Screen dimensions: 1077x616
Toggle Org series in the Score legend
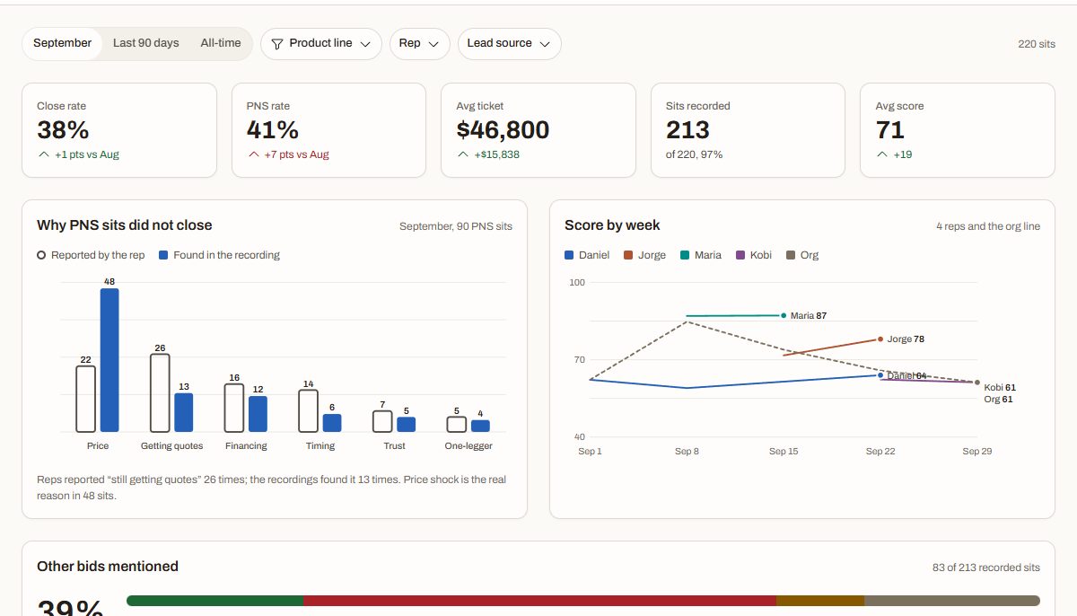pyautogui.click(x=802, y=255)
